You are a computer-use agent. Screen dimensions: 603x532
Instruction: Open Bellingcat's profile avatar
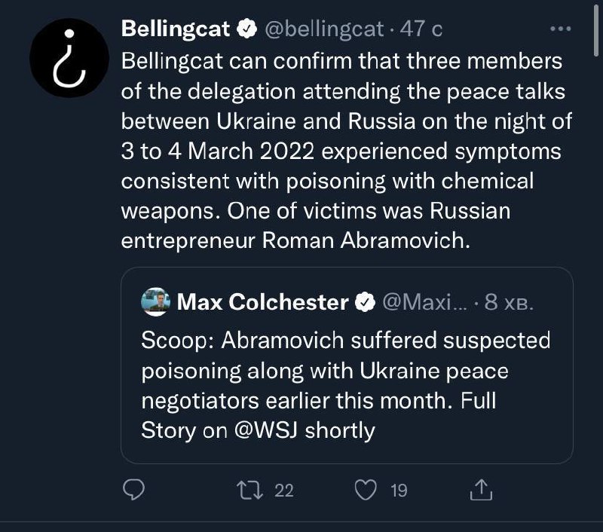point(69,58)
